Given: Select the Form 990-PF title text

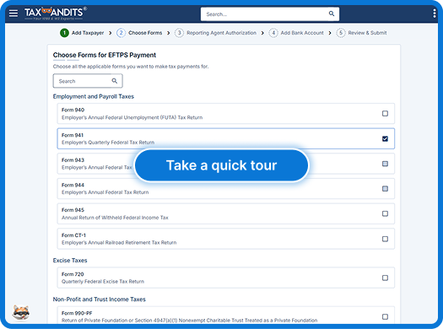Looking at the screenshot, I should [x=77, y=313].
